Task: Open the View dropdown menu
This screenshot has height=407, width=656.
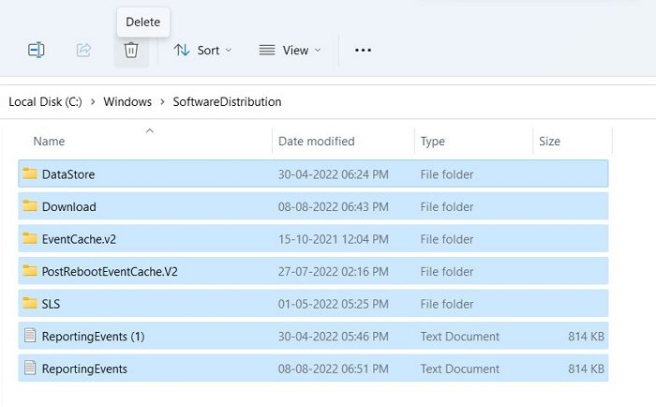Action: click(x=290, y=51)
